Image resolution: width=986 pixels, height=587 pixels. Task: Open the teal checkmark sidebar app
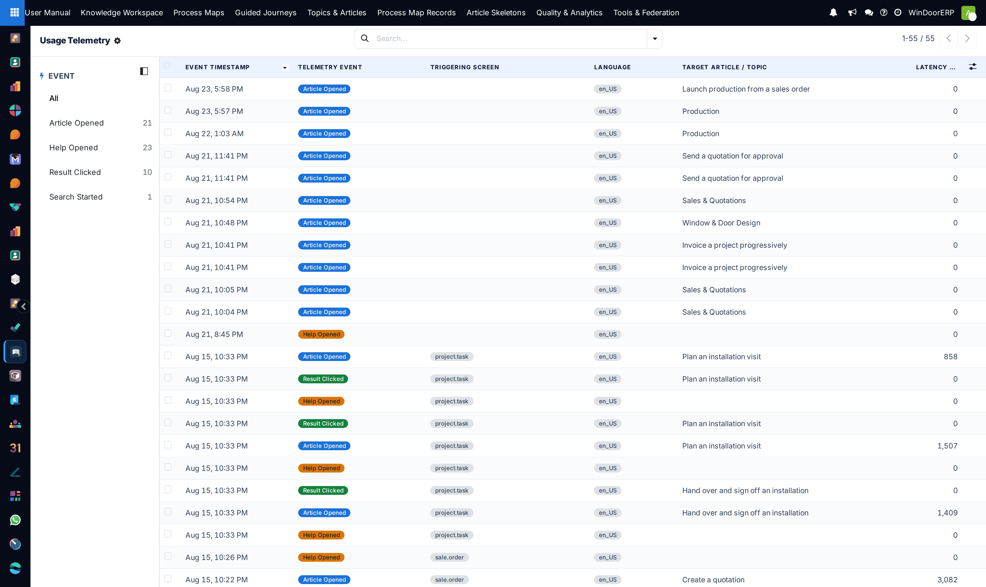point(15,328)
